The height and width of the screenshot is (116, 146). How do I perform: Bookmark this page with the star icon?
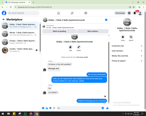pos(134,7)
